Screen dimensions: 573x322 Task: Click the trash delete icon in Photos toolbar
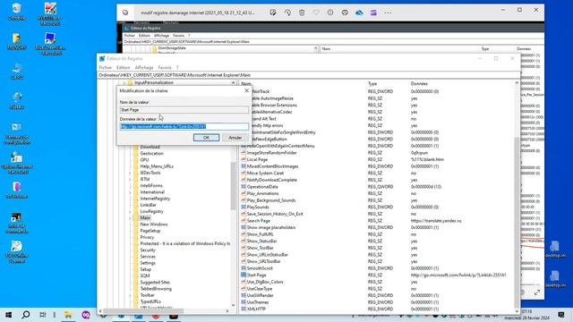(302, 13)
